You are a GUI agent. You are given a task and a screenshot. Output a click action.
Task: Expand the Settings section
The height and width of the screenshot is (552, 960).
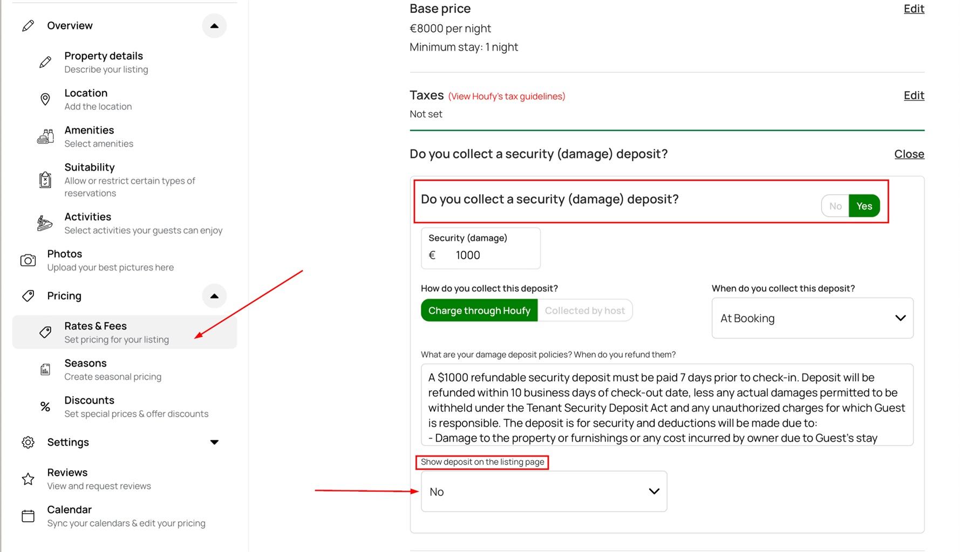[x=214, y=442]
